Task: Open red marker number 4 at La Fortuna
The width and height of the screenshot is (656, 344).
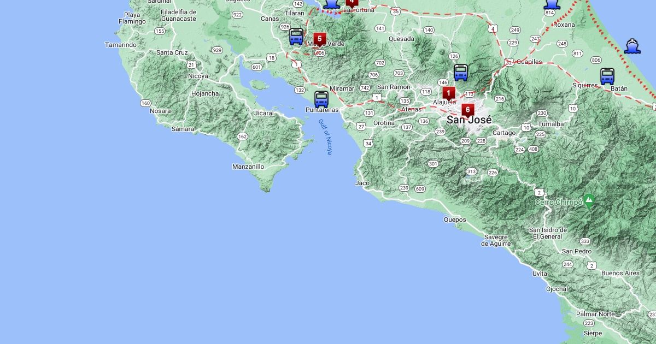Action: pos(352,2)
